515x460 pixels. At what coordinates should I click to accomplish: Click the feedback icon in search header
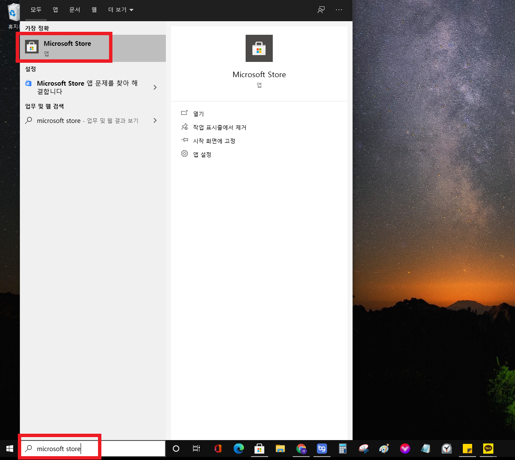tap(321, 9)
